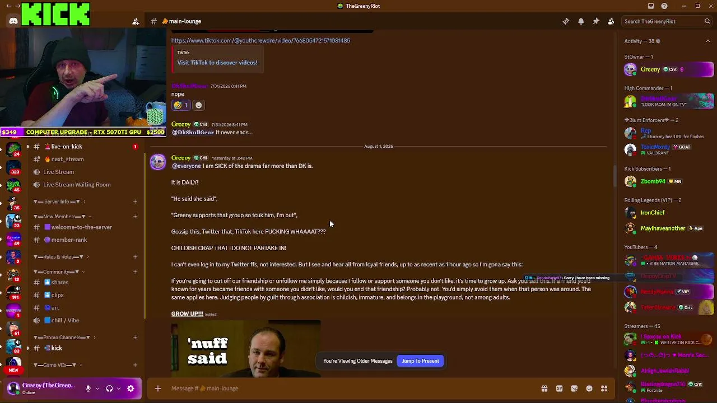The image size is (717, 403).
Task: Open the server with 323 unread badge
Action: pyautogui.click(x=13, y=167)
